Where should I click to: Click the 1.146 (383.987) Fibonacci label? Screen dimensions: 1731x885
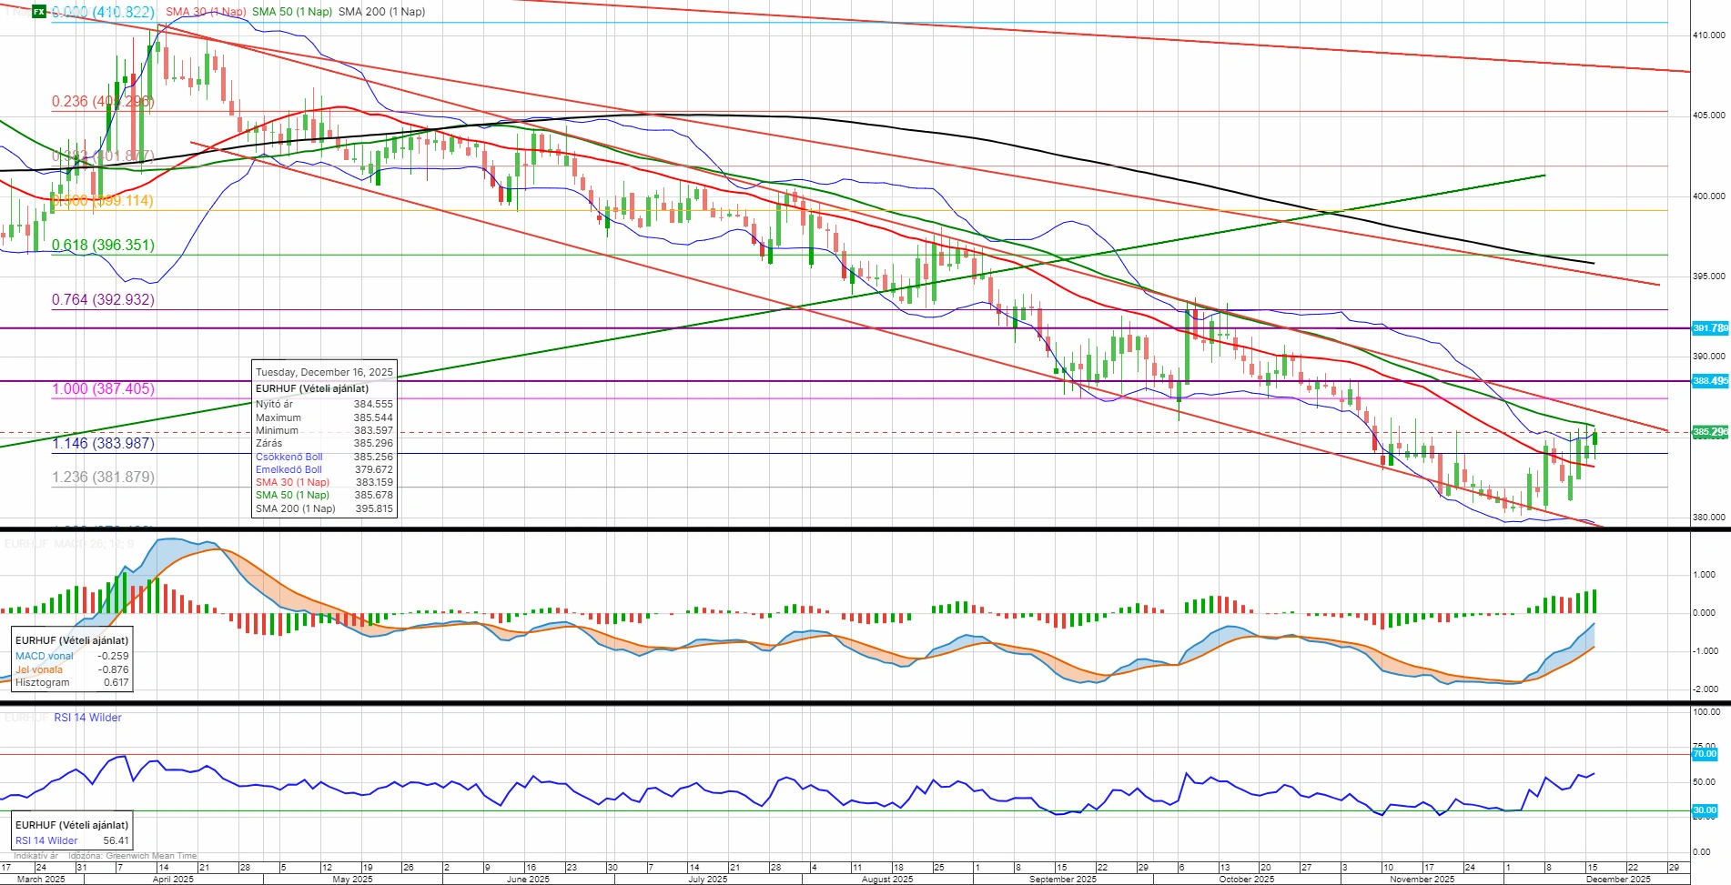(x=103, y=444)
